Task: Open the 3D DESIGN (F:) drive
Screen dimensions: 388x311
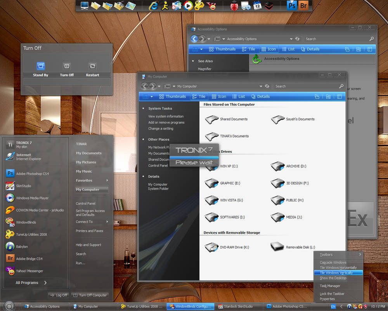Action: click(289, 183)
